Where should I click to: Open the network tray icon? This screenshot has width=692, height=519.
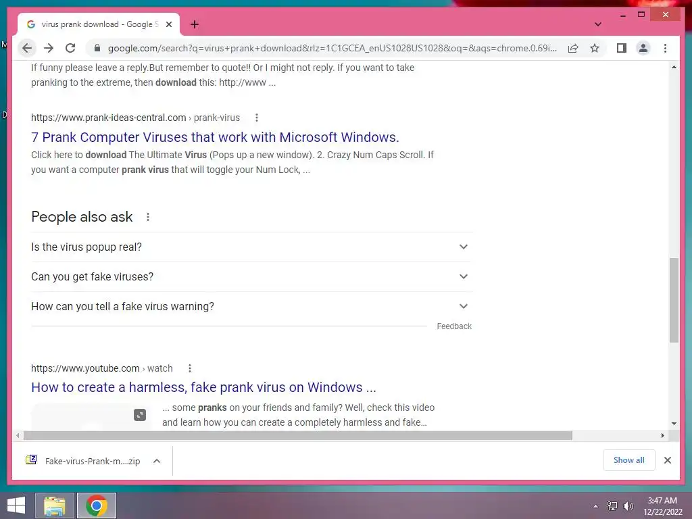[x=612, y=506]
